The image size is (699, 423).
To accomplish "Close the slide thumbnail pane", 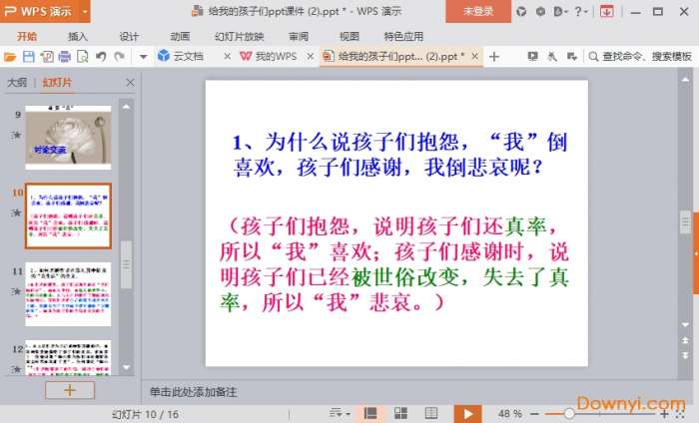I will pyautogui.click(x=130, y=83).
